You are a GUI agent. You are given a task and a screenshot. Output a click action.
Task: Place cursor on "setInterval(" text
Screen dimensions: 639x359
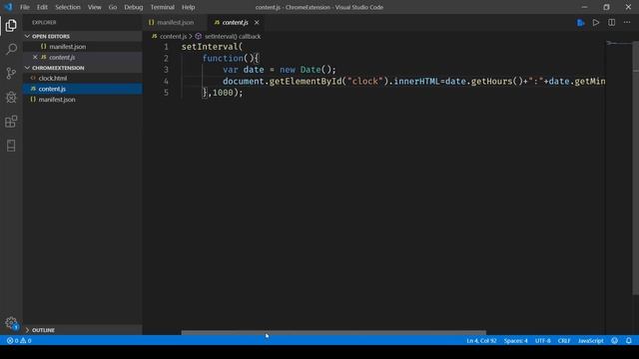[x=212, y=47]
